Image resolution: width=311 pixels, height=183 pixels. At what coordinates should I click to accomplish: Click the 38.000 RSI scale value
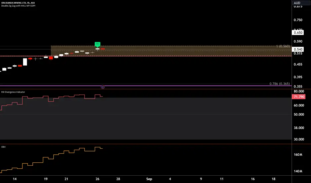click(x=299, y=128)
